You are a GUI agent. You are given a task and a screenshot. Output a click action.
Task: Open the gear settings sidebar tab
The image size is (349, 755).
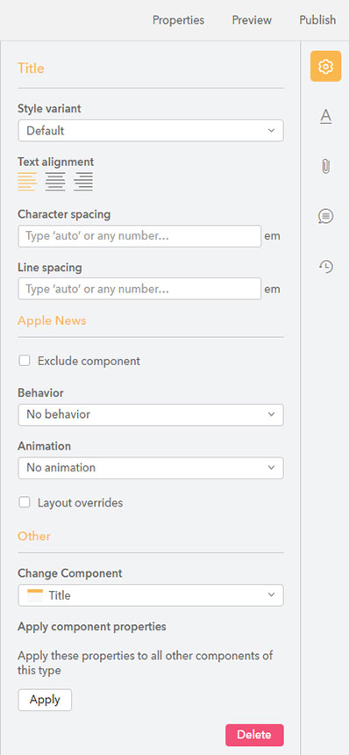(325, 66)
